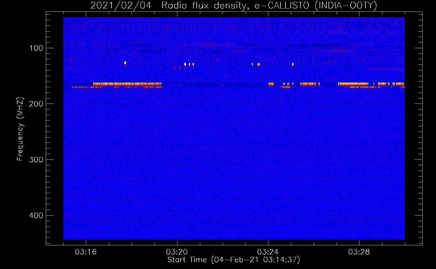Click the 400 frequency tick label
This screenshot has width=436, height=269.
click(36, 215)
